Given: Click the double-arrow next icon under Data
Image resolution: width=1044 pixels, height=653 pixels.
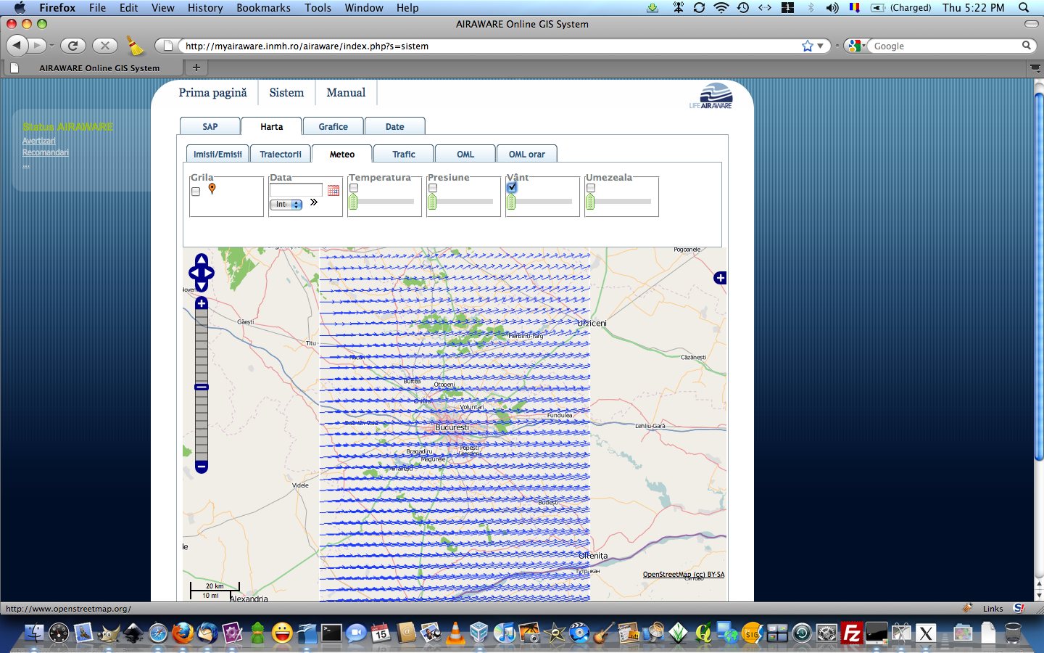Looking at the screenshot, I should coord(314,202).
